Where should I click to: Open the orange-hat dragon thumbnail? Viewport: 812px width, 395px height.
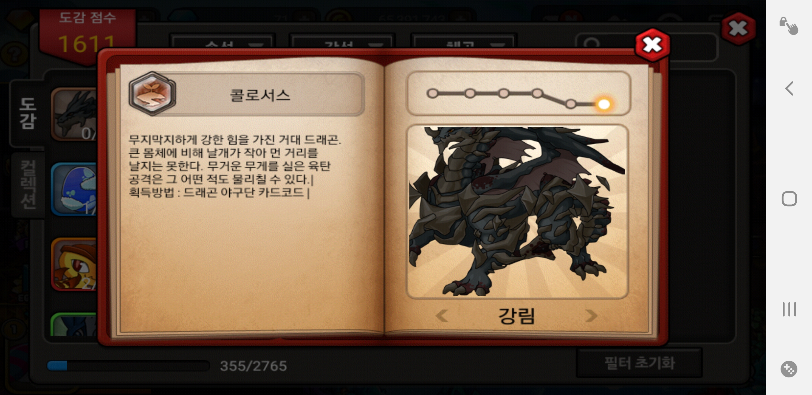(74, 264)
